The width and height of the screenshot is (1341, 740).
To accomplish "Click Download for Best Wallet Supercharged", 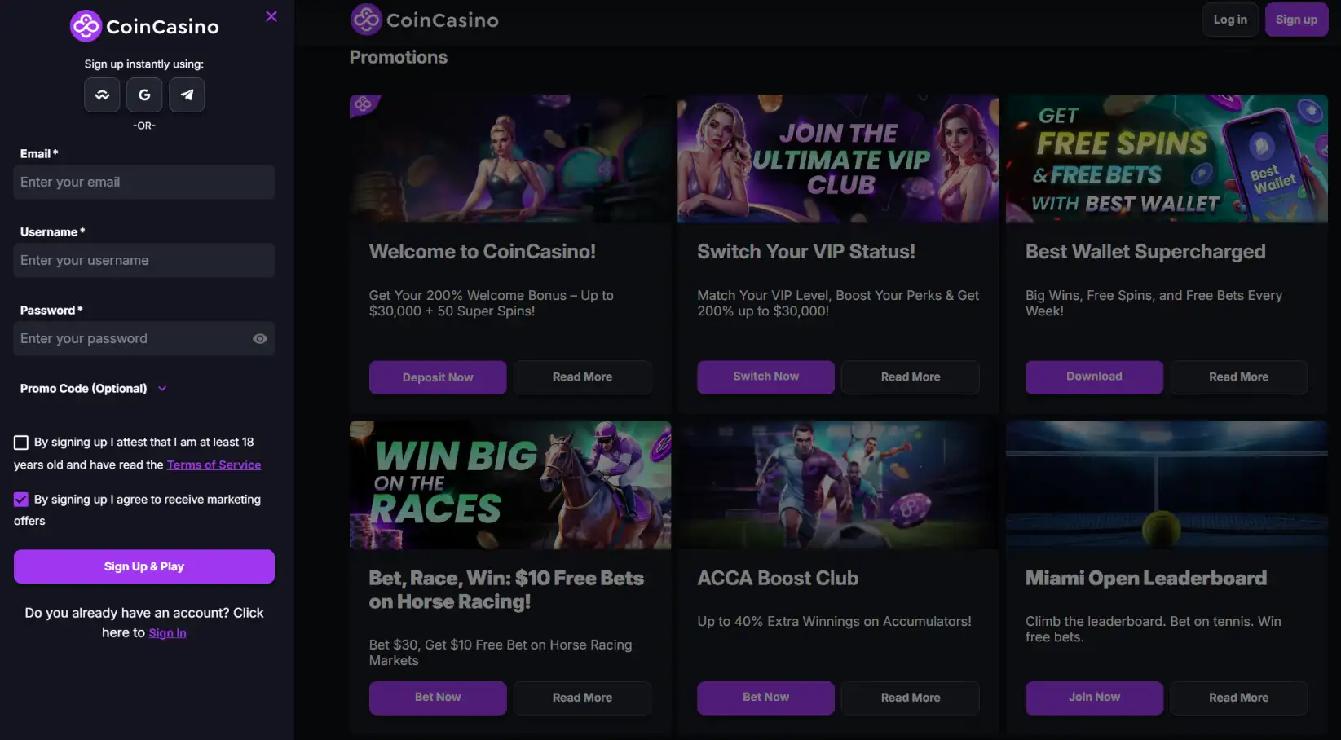I will pos(1093,377).
